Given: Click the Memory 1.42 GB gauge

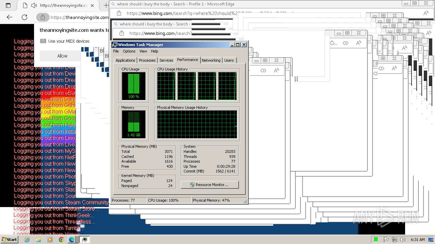Looking at the screenshot, I should click(134, 124).
